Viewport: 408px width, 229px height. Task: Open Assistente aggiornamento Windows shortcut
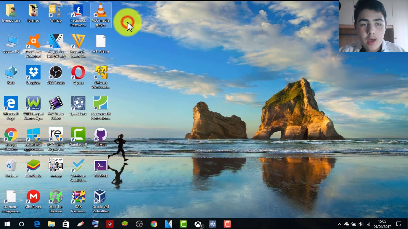coord(33,140)
